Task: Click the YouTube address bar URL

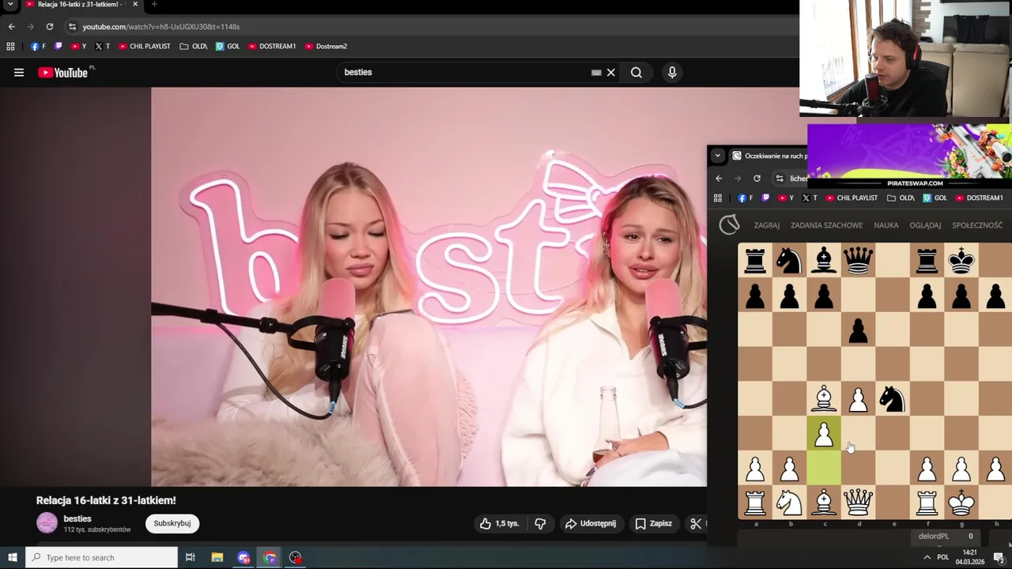Action: (x=161, y=27)
